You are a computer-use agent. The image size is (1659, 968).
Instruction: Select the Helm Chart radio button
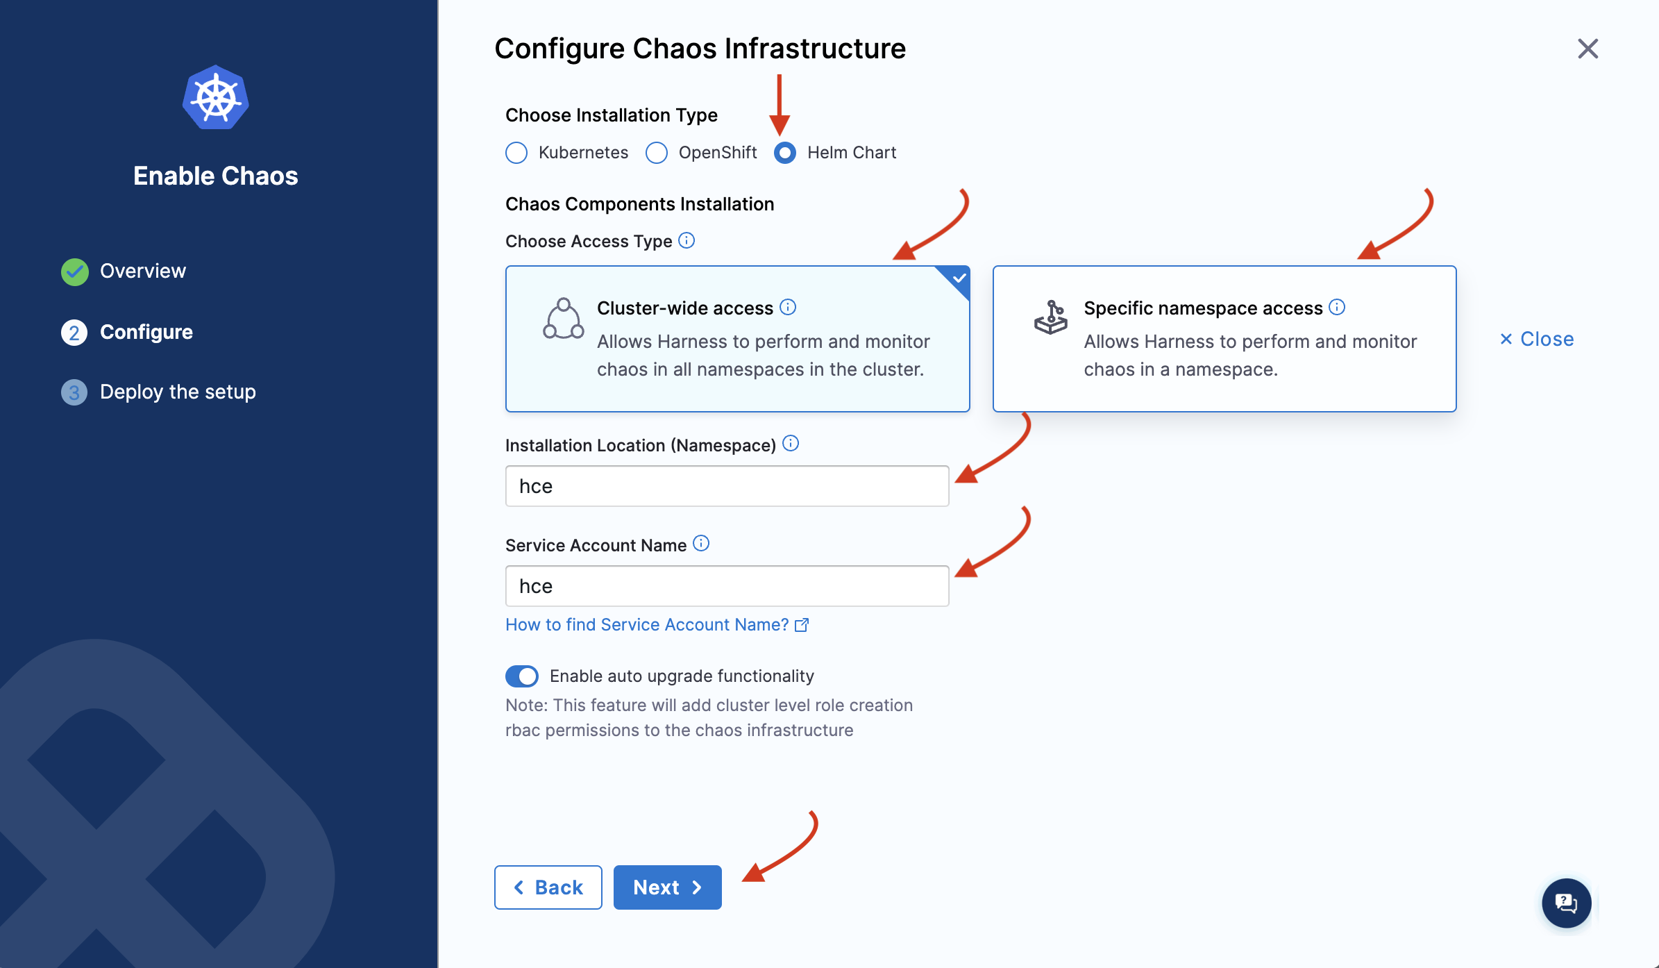tap(785, 153)
